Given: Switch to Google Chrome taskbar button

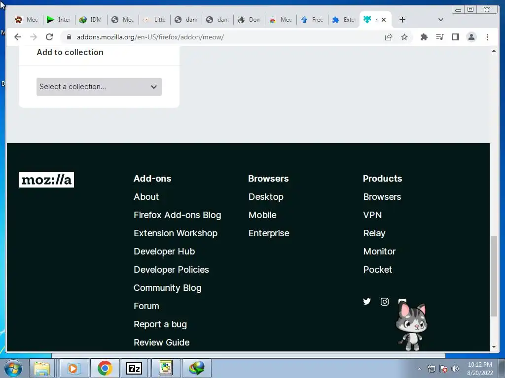Looking at the screenshot, I should (x=105, y=368).
